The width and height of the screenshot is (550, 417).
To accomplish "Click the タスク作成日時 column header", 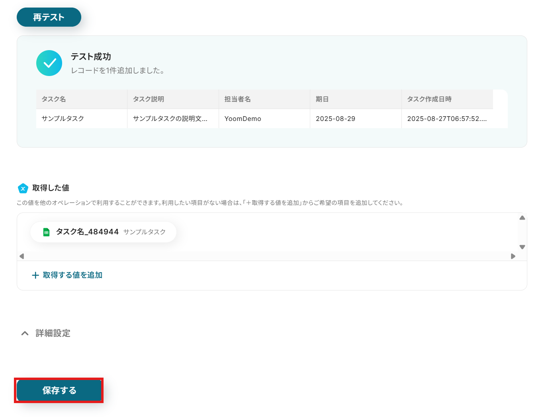I will click(x=447, y=99).
